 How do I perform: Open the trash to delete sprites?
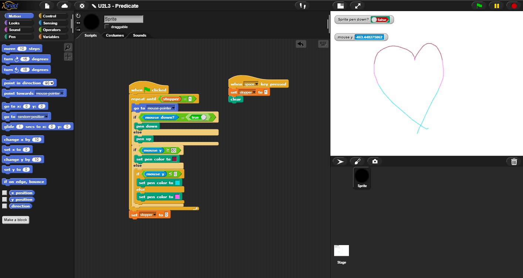514,162
